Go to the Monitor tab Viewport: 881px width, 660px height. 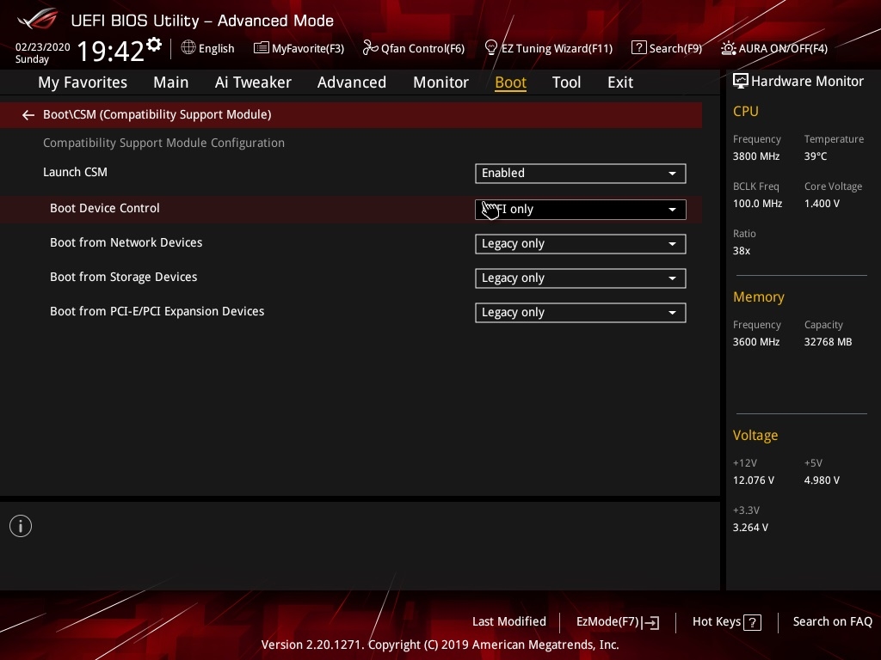click(440, 82)
